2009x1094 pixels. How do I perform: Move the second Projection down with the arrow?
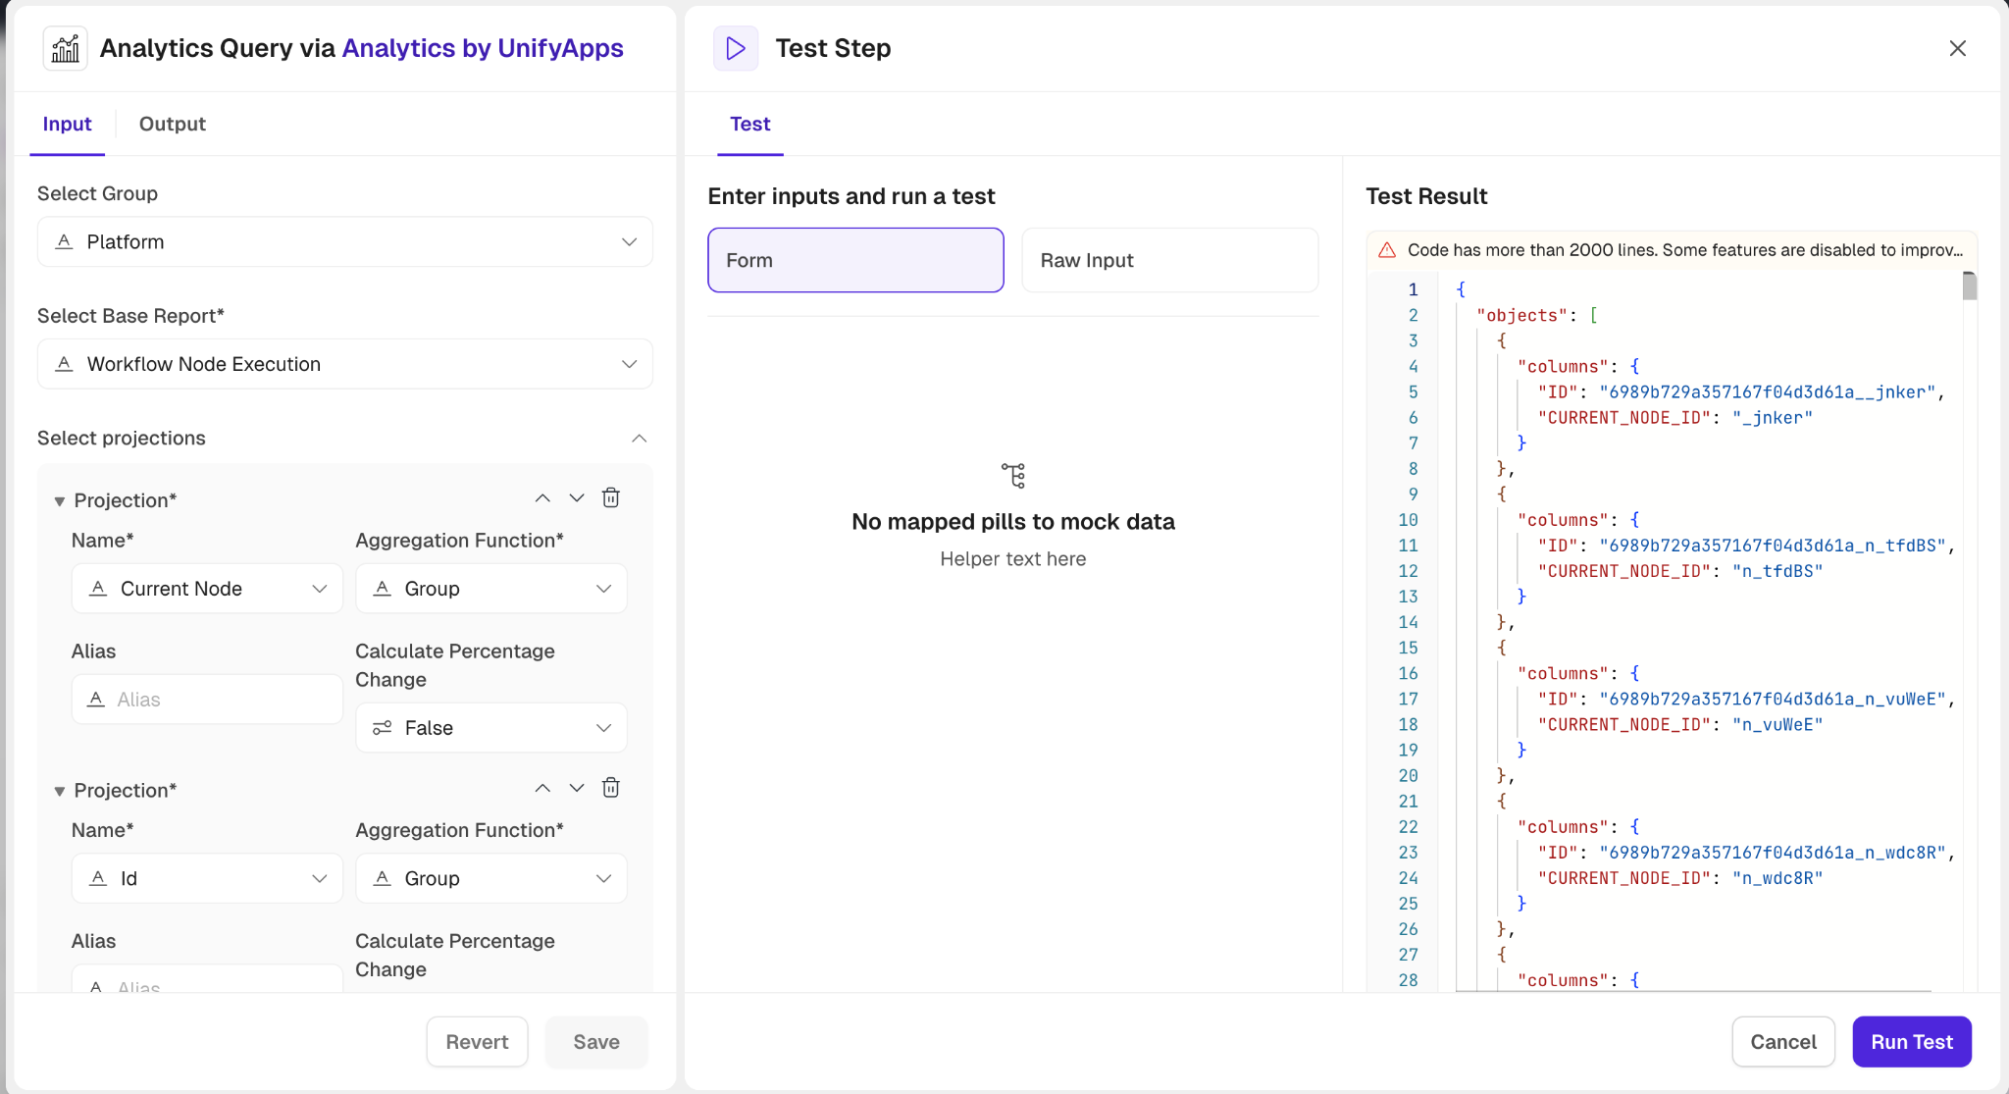[x=577, y=788]
